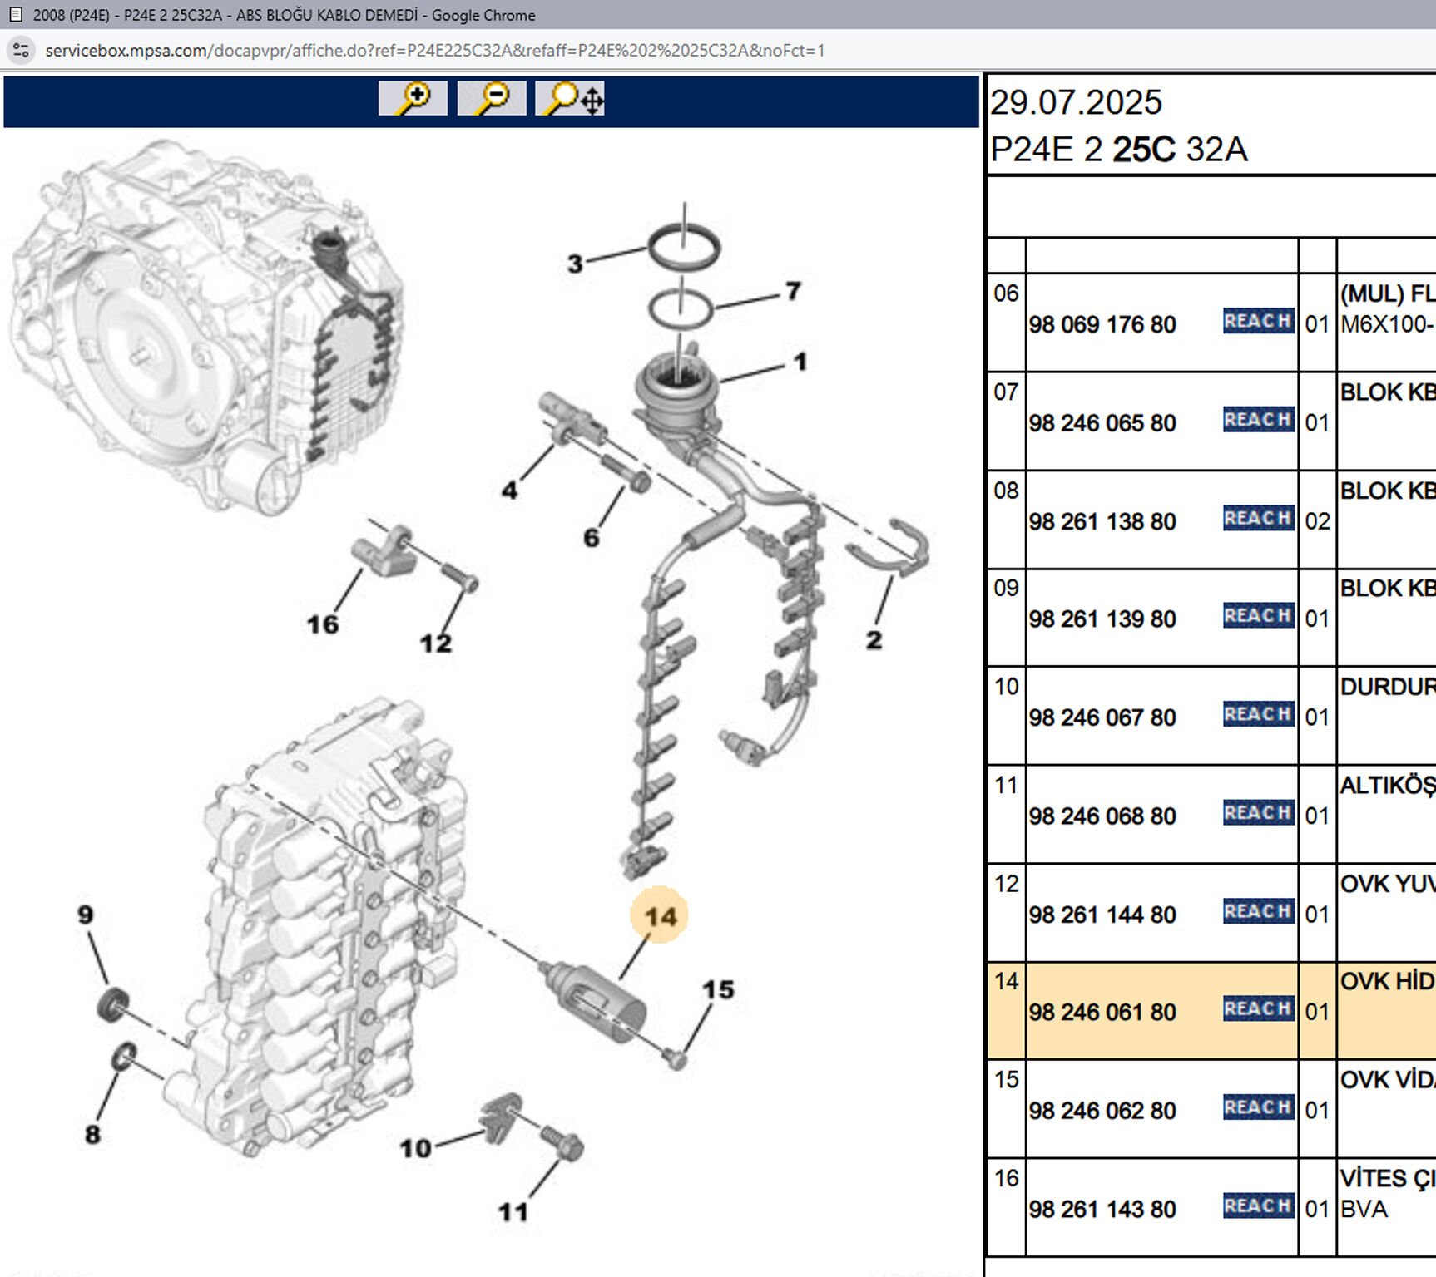
Task: Click the zoom in magnifier icon
Action: 413,99
